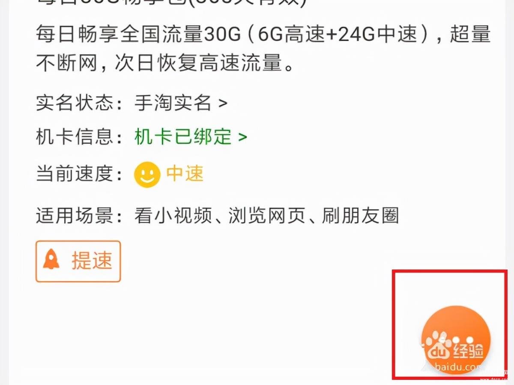Tap the 提速 text on the boost button
Viewport: 514px width, 385px height.
tap(92, 261)
